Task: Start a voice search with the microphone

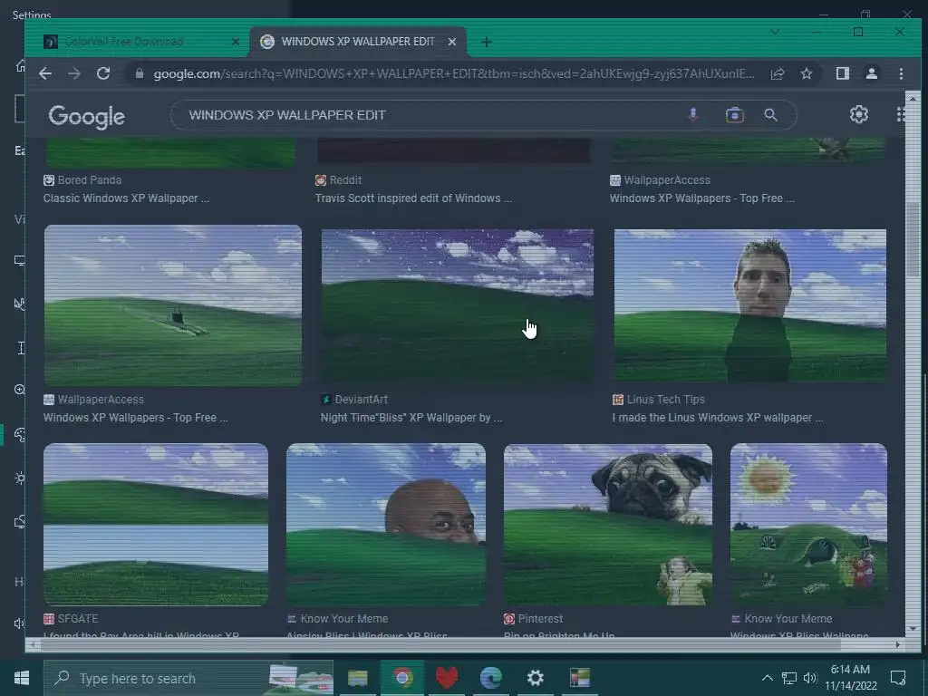Action: click(693, 115)
